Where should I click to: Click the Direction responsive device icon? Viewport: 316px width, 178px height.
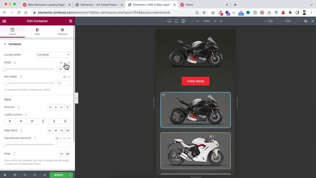pos(19,107)
